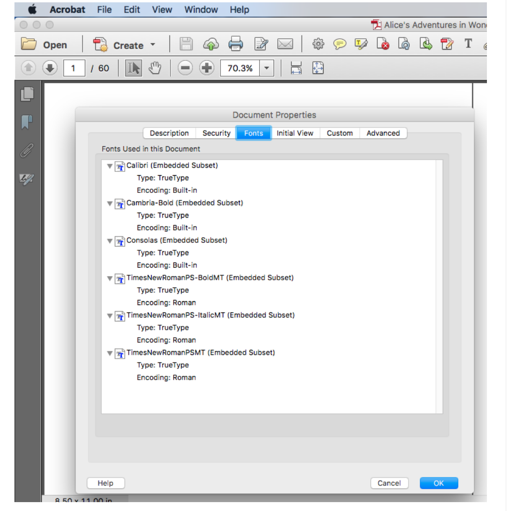
Task: Select TimesNewRomanPSMT (Embedded Subset) row
Action: pos(201,353)
